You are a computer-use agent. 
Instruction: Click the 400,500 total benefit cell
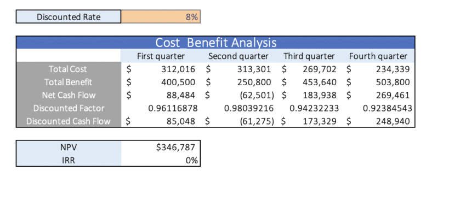[161, 82]
